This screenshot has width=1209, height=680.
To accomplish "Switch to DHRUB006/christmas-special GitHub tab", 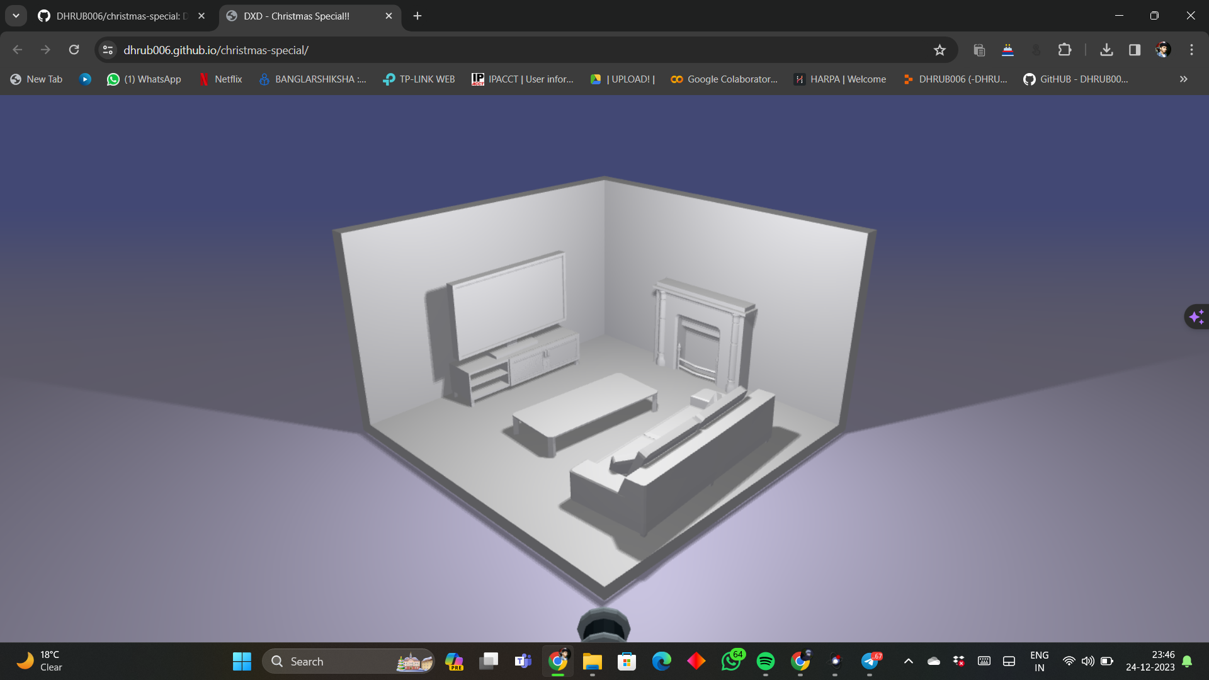I will coord(121,16).
